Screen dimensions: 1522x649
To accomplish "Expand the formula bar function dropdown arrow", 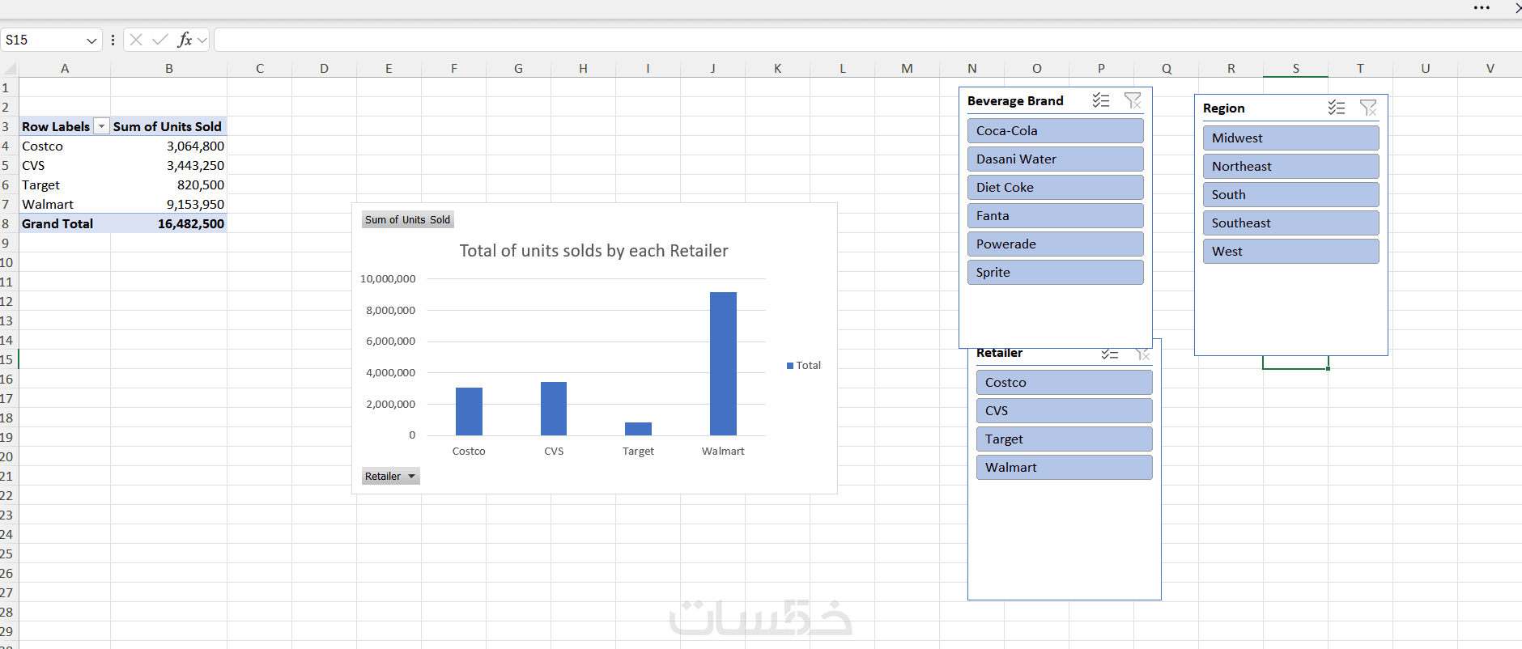I will point(202,40).
